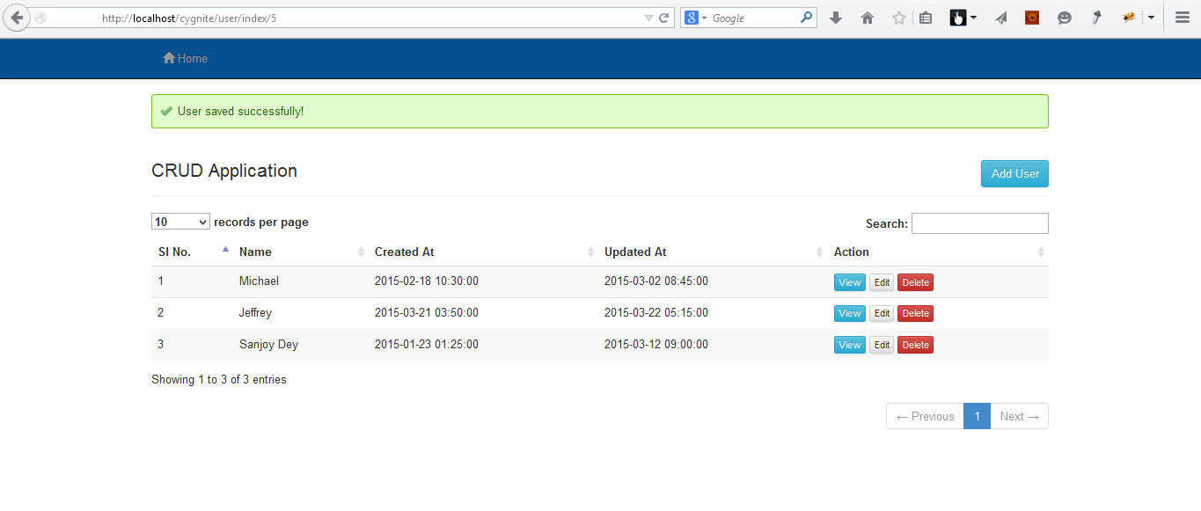This screenshot has width=1201, height=511.
Task: Click the orange gear extension icon
Action: (1031, 17)
